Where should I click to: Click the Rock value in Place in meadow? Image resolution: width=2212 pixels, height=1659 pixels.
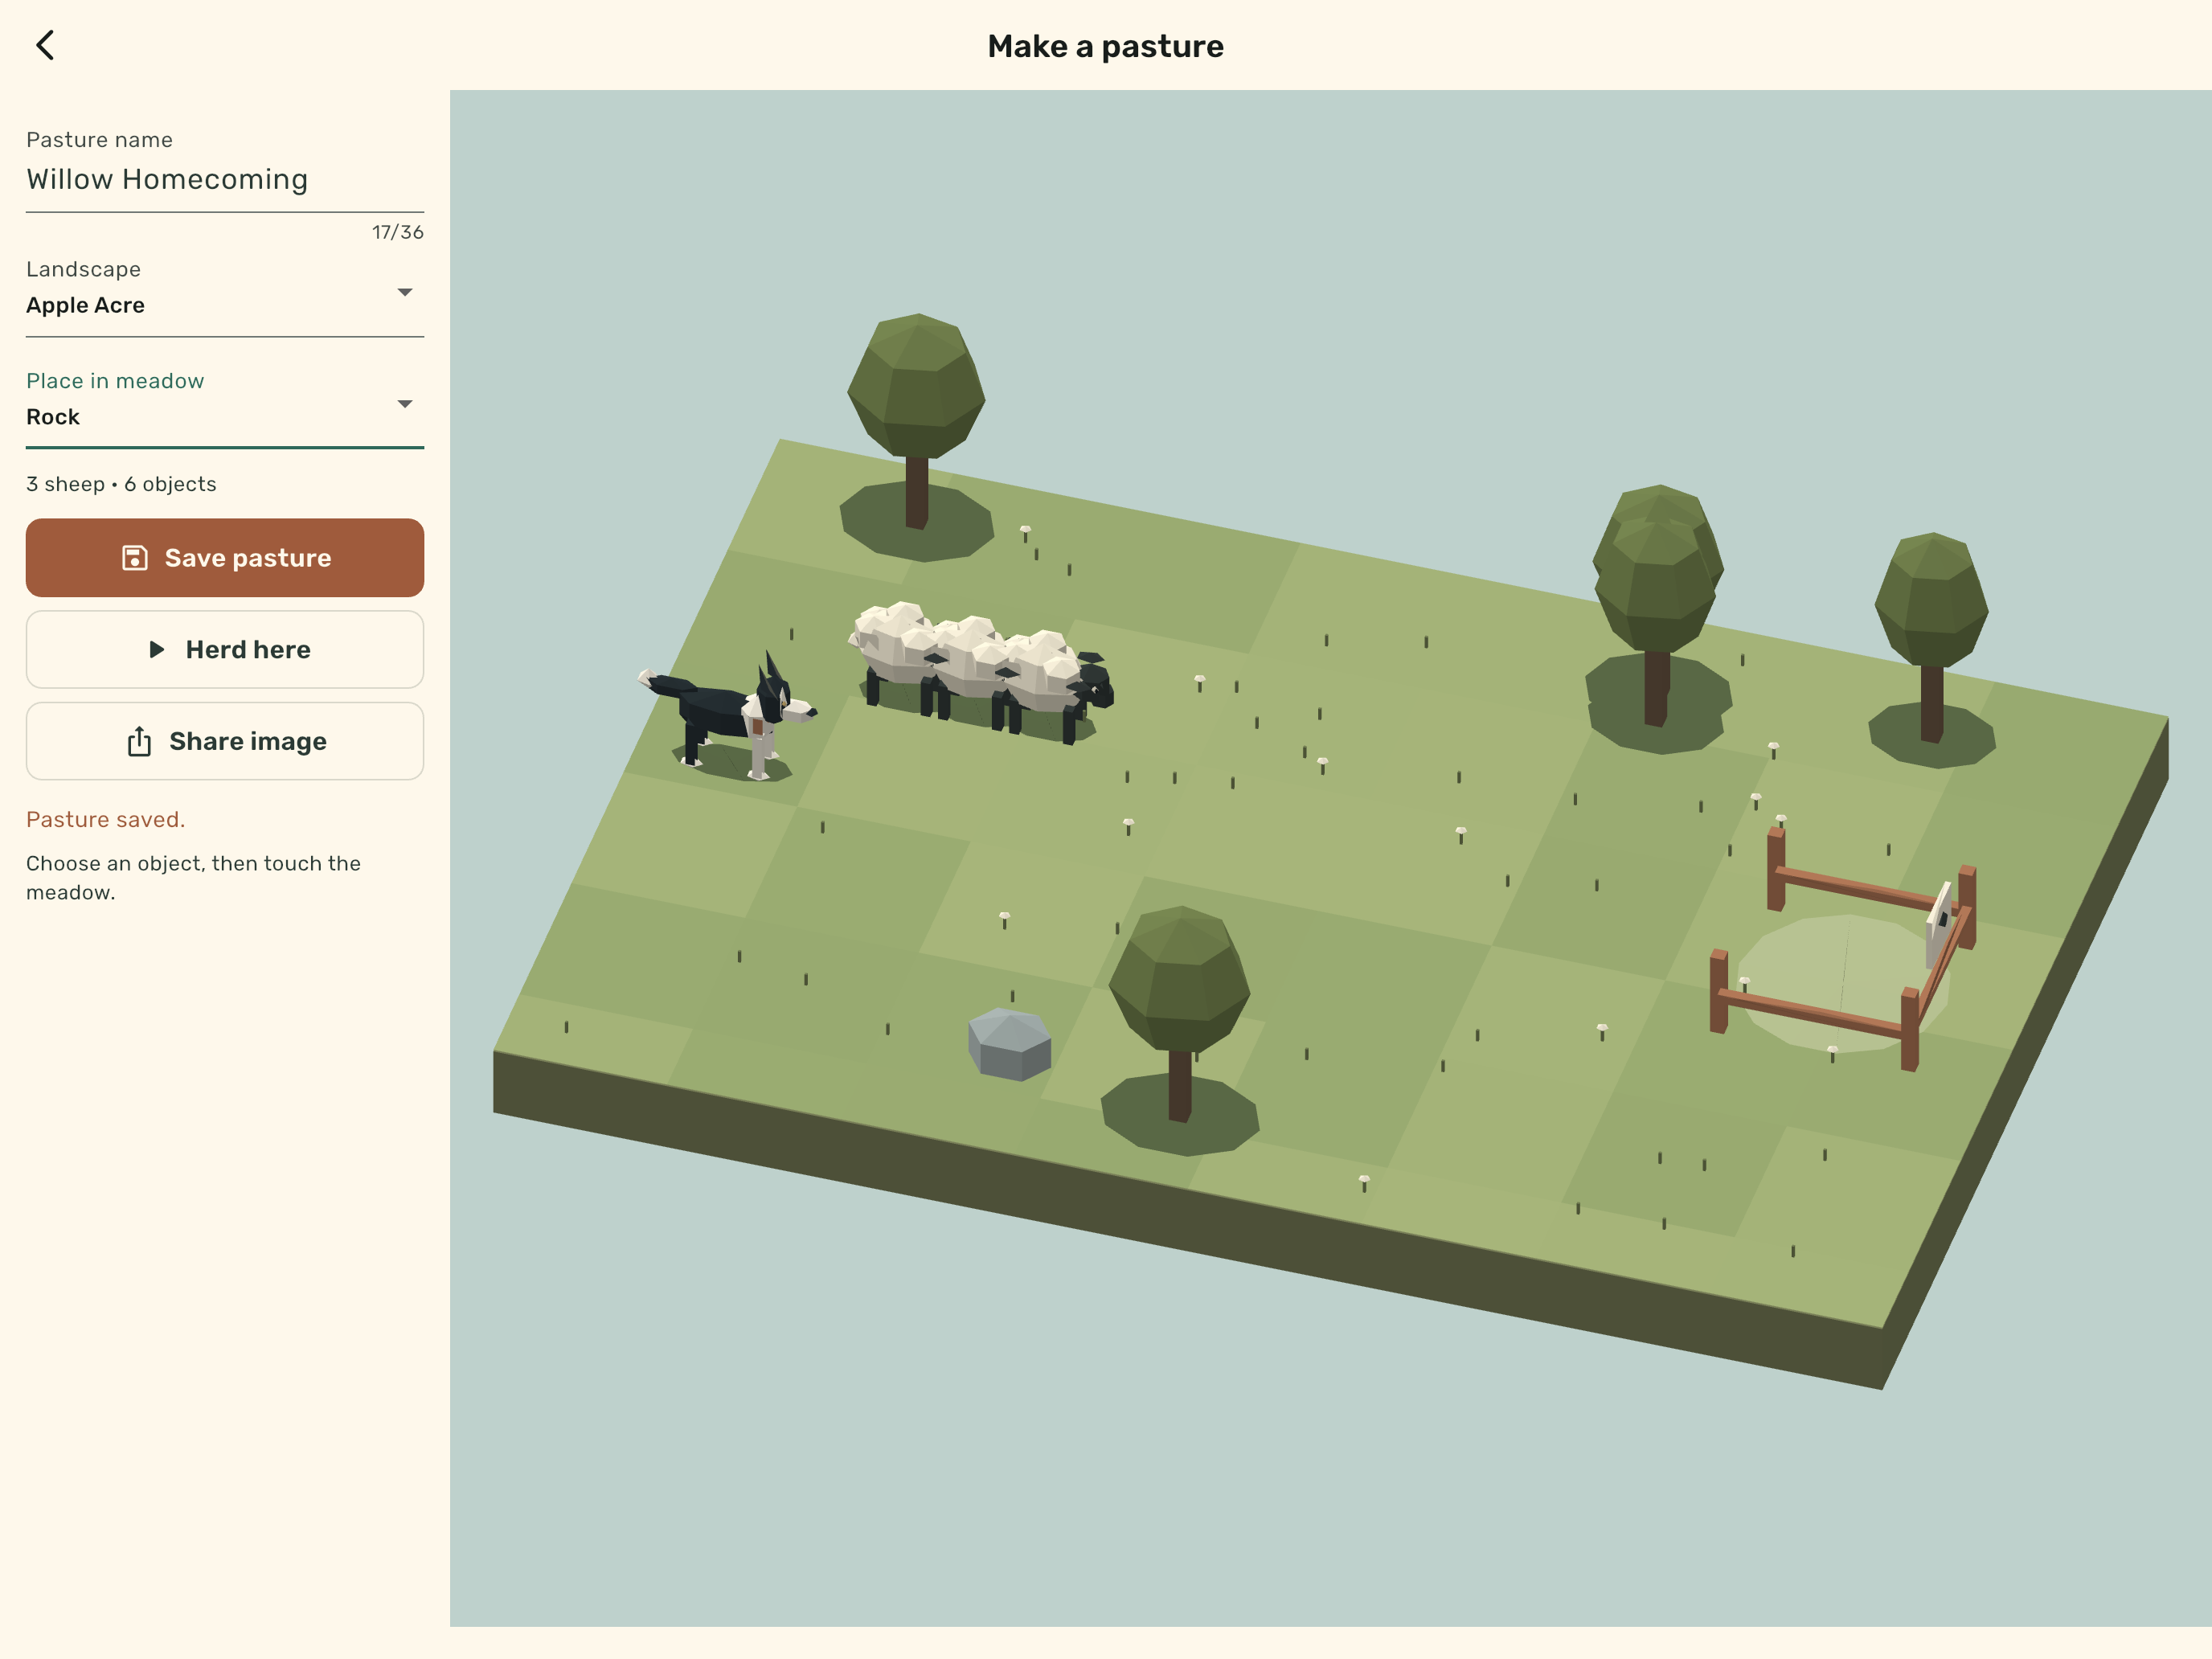coord(53,417)
